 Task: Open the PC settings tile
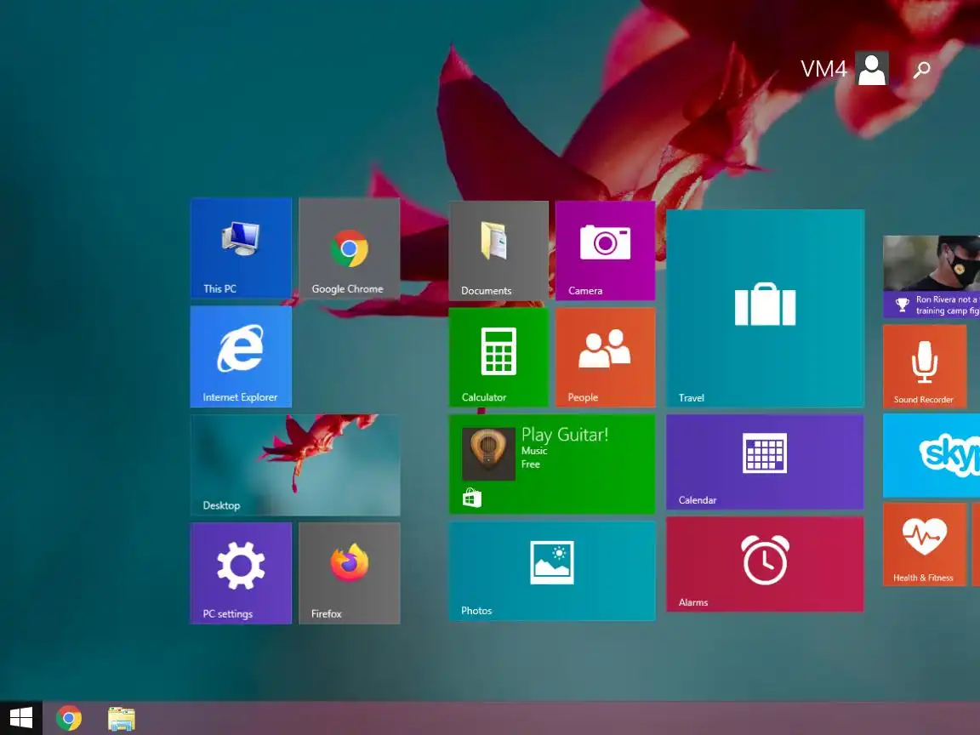[241, 573]
